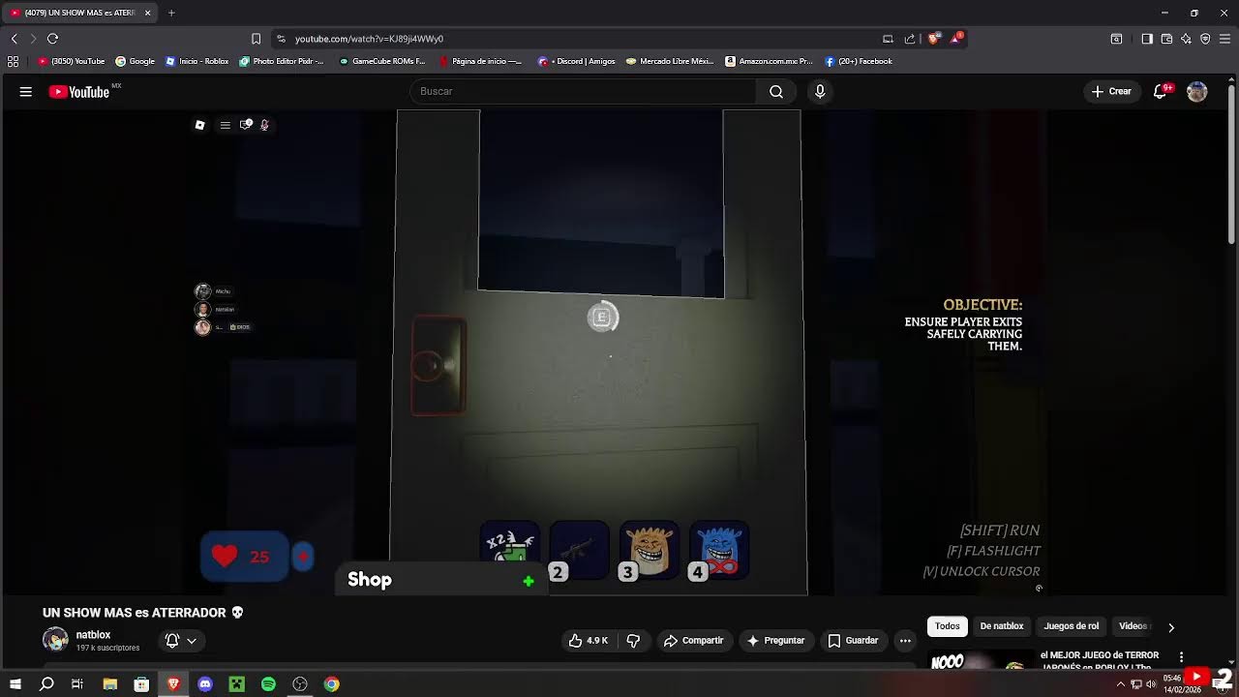Click the Guardar button
1239x697 pixels.
point(853,640)
